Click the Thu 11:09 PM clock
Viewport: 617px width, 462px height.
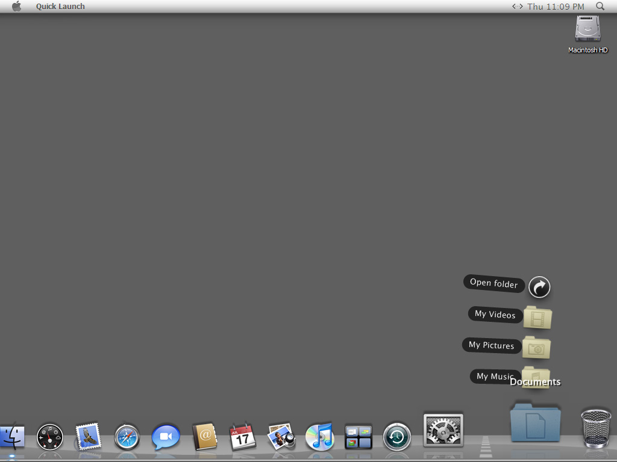(556, 6)
